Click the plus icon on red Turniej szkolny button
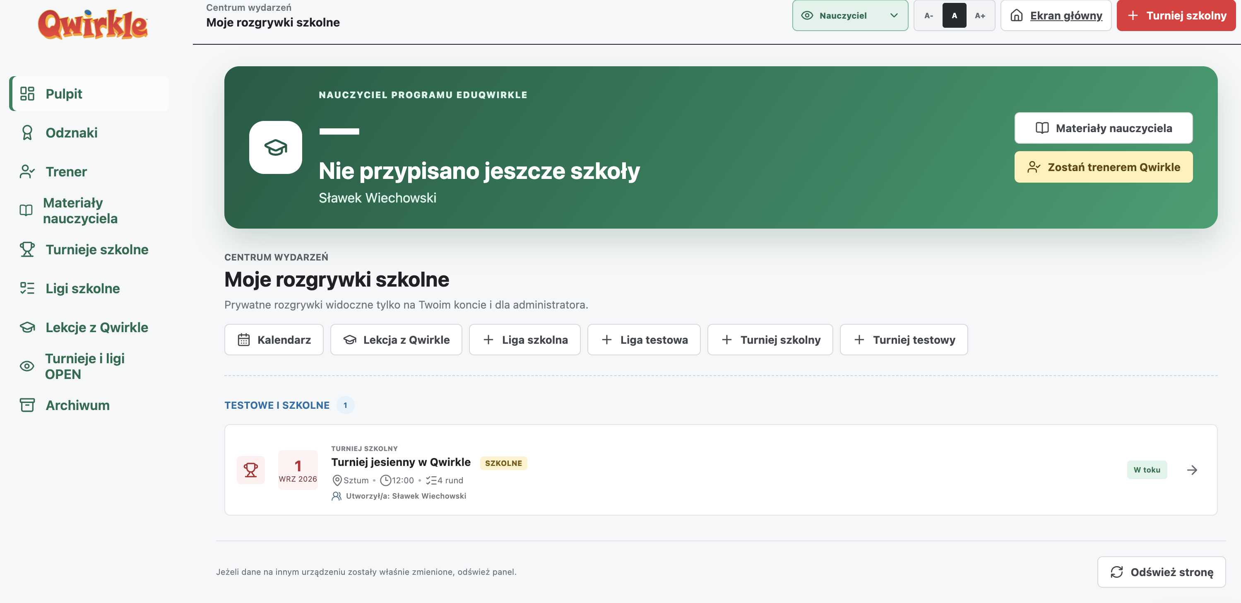Image resolution: width=1241 pixels, height=603 pixels. point(1133,15)
